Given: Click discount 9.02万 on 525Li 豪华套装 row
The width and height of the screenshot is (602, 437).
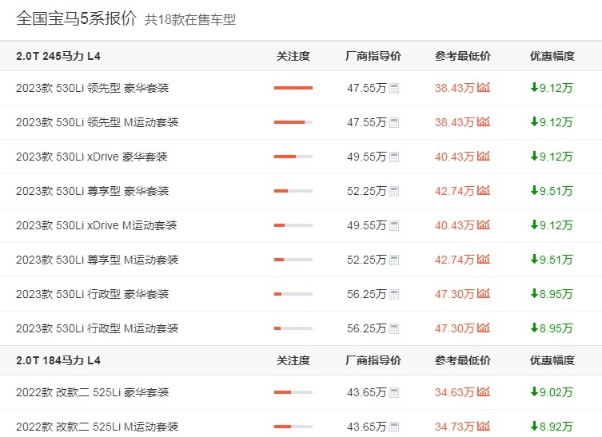Looking at the screenshot, I should 552,392.
